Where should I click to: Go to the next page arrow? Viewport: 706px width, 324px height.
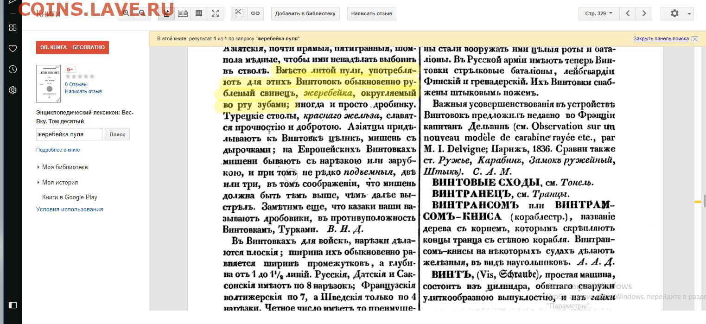point(644,13)
